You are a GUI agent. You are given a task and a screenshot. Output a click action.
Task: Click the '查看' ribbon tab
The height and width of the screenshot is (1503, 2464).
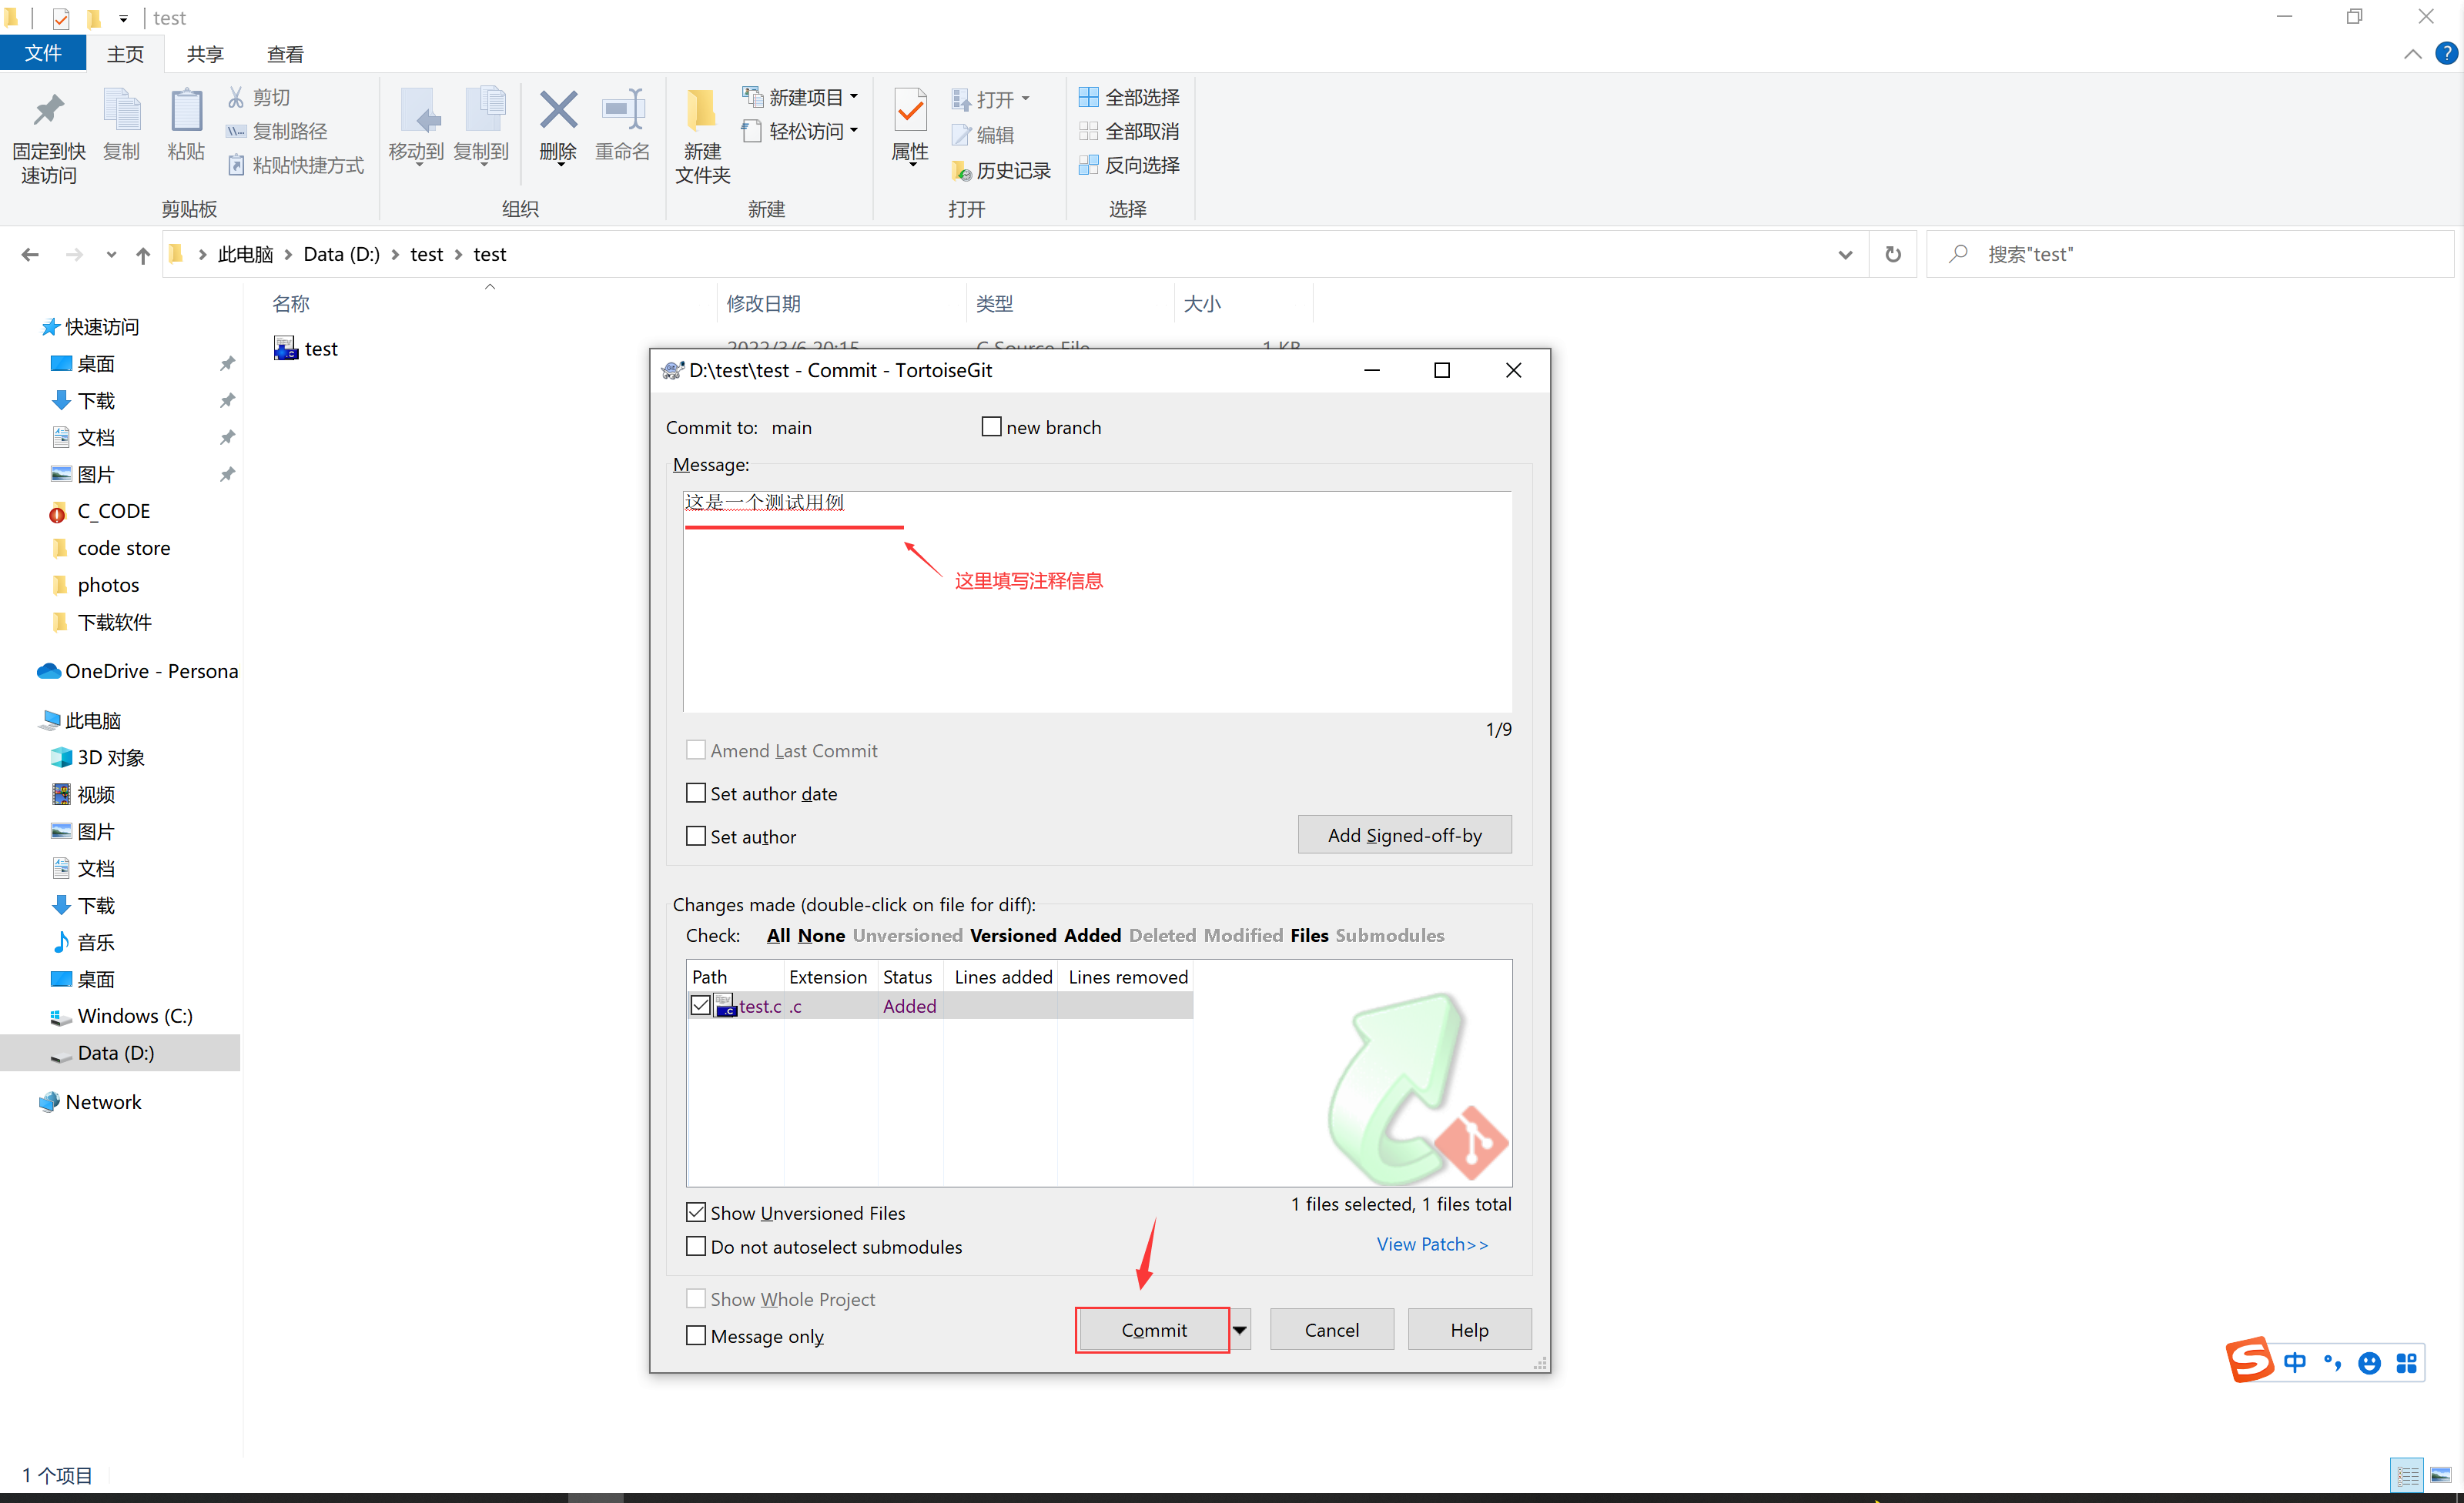coord(287,53)
